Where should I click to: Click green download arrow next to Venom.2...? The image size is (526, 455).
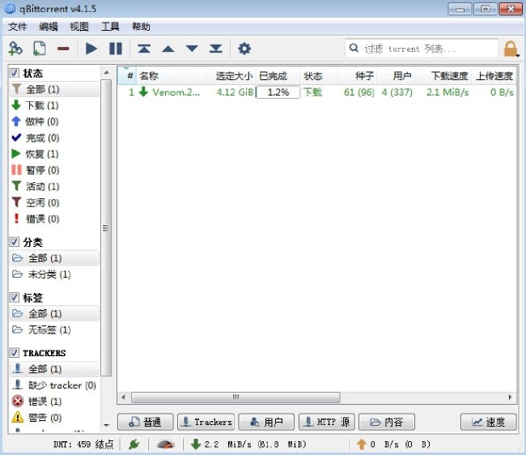pyautogui.click(x=143, y=91)
